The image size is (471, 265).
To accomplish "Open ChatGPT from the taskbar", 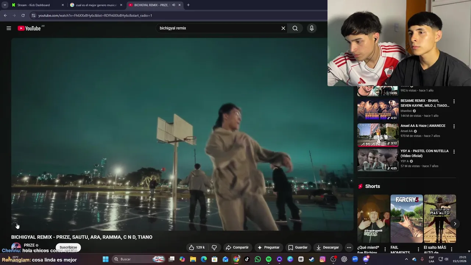I will [x=344, y=259].
